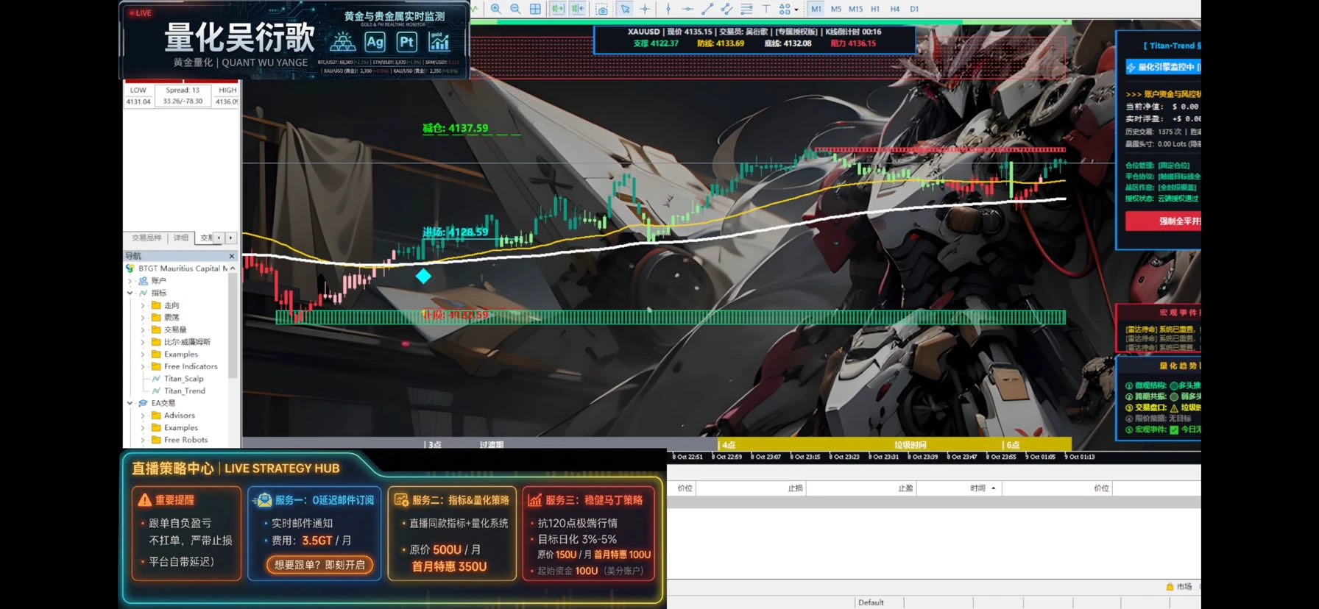Viewport: 1319px width, 609px height.
Task: Switch chart to D1 timeframe
Action: click(914, 9)
